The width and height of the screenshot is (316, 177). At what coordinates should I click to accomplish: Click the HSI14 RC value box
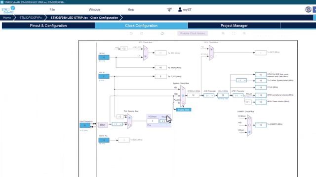click(104, 140)
